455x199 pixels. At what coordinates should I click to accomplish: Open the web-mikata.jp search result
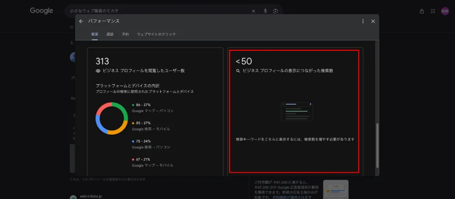[x=91, y=196]
